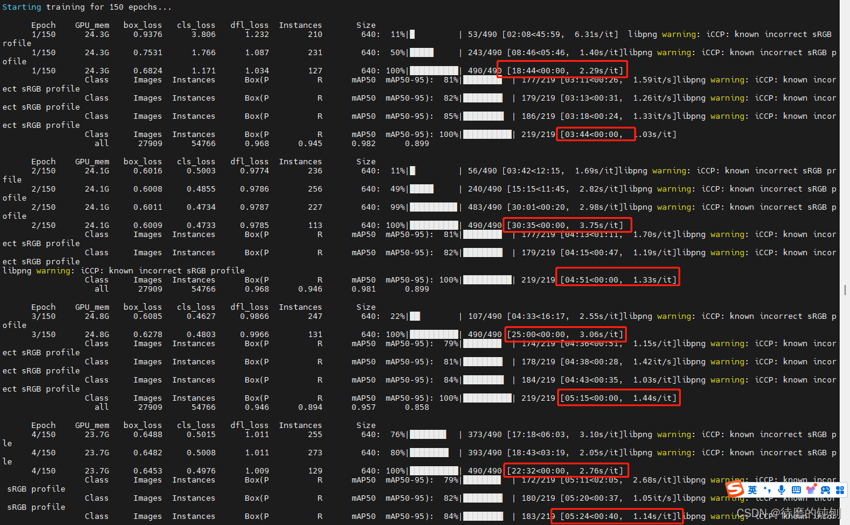Image resolution: width=850 pixels, height=525 pixels.
Task: Click the 483/490 iteration counter
Action: (x=484, y=207)
